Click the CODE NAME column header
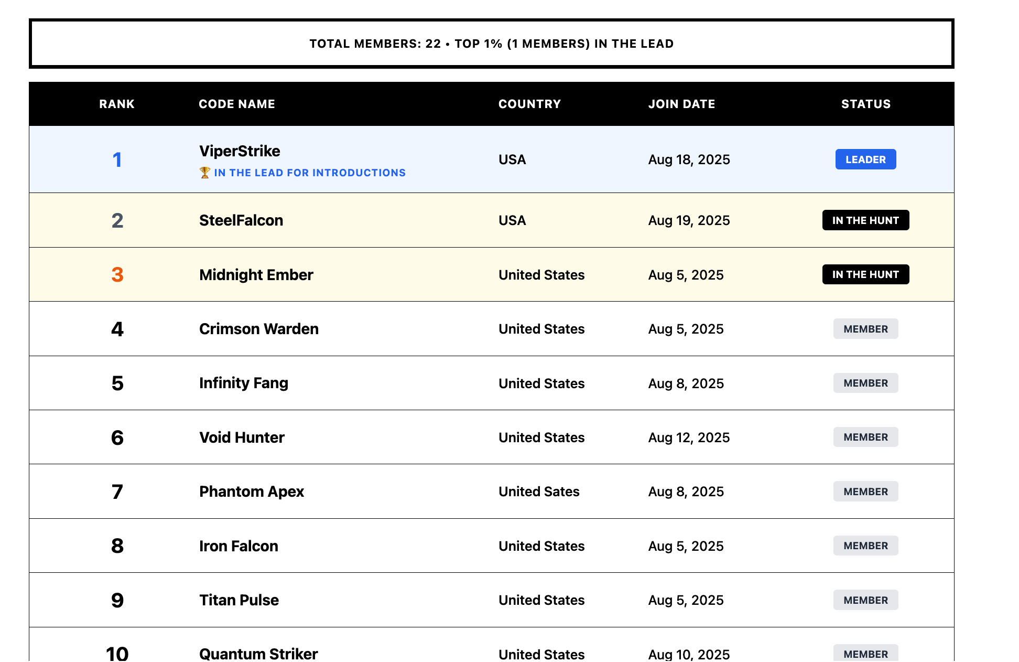Image resolution: width=1019 pixels, height=662 pixels. click(236, 104)
